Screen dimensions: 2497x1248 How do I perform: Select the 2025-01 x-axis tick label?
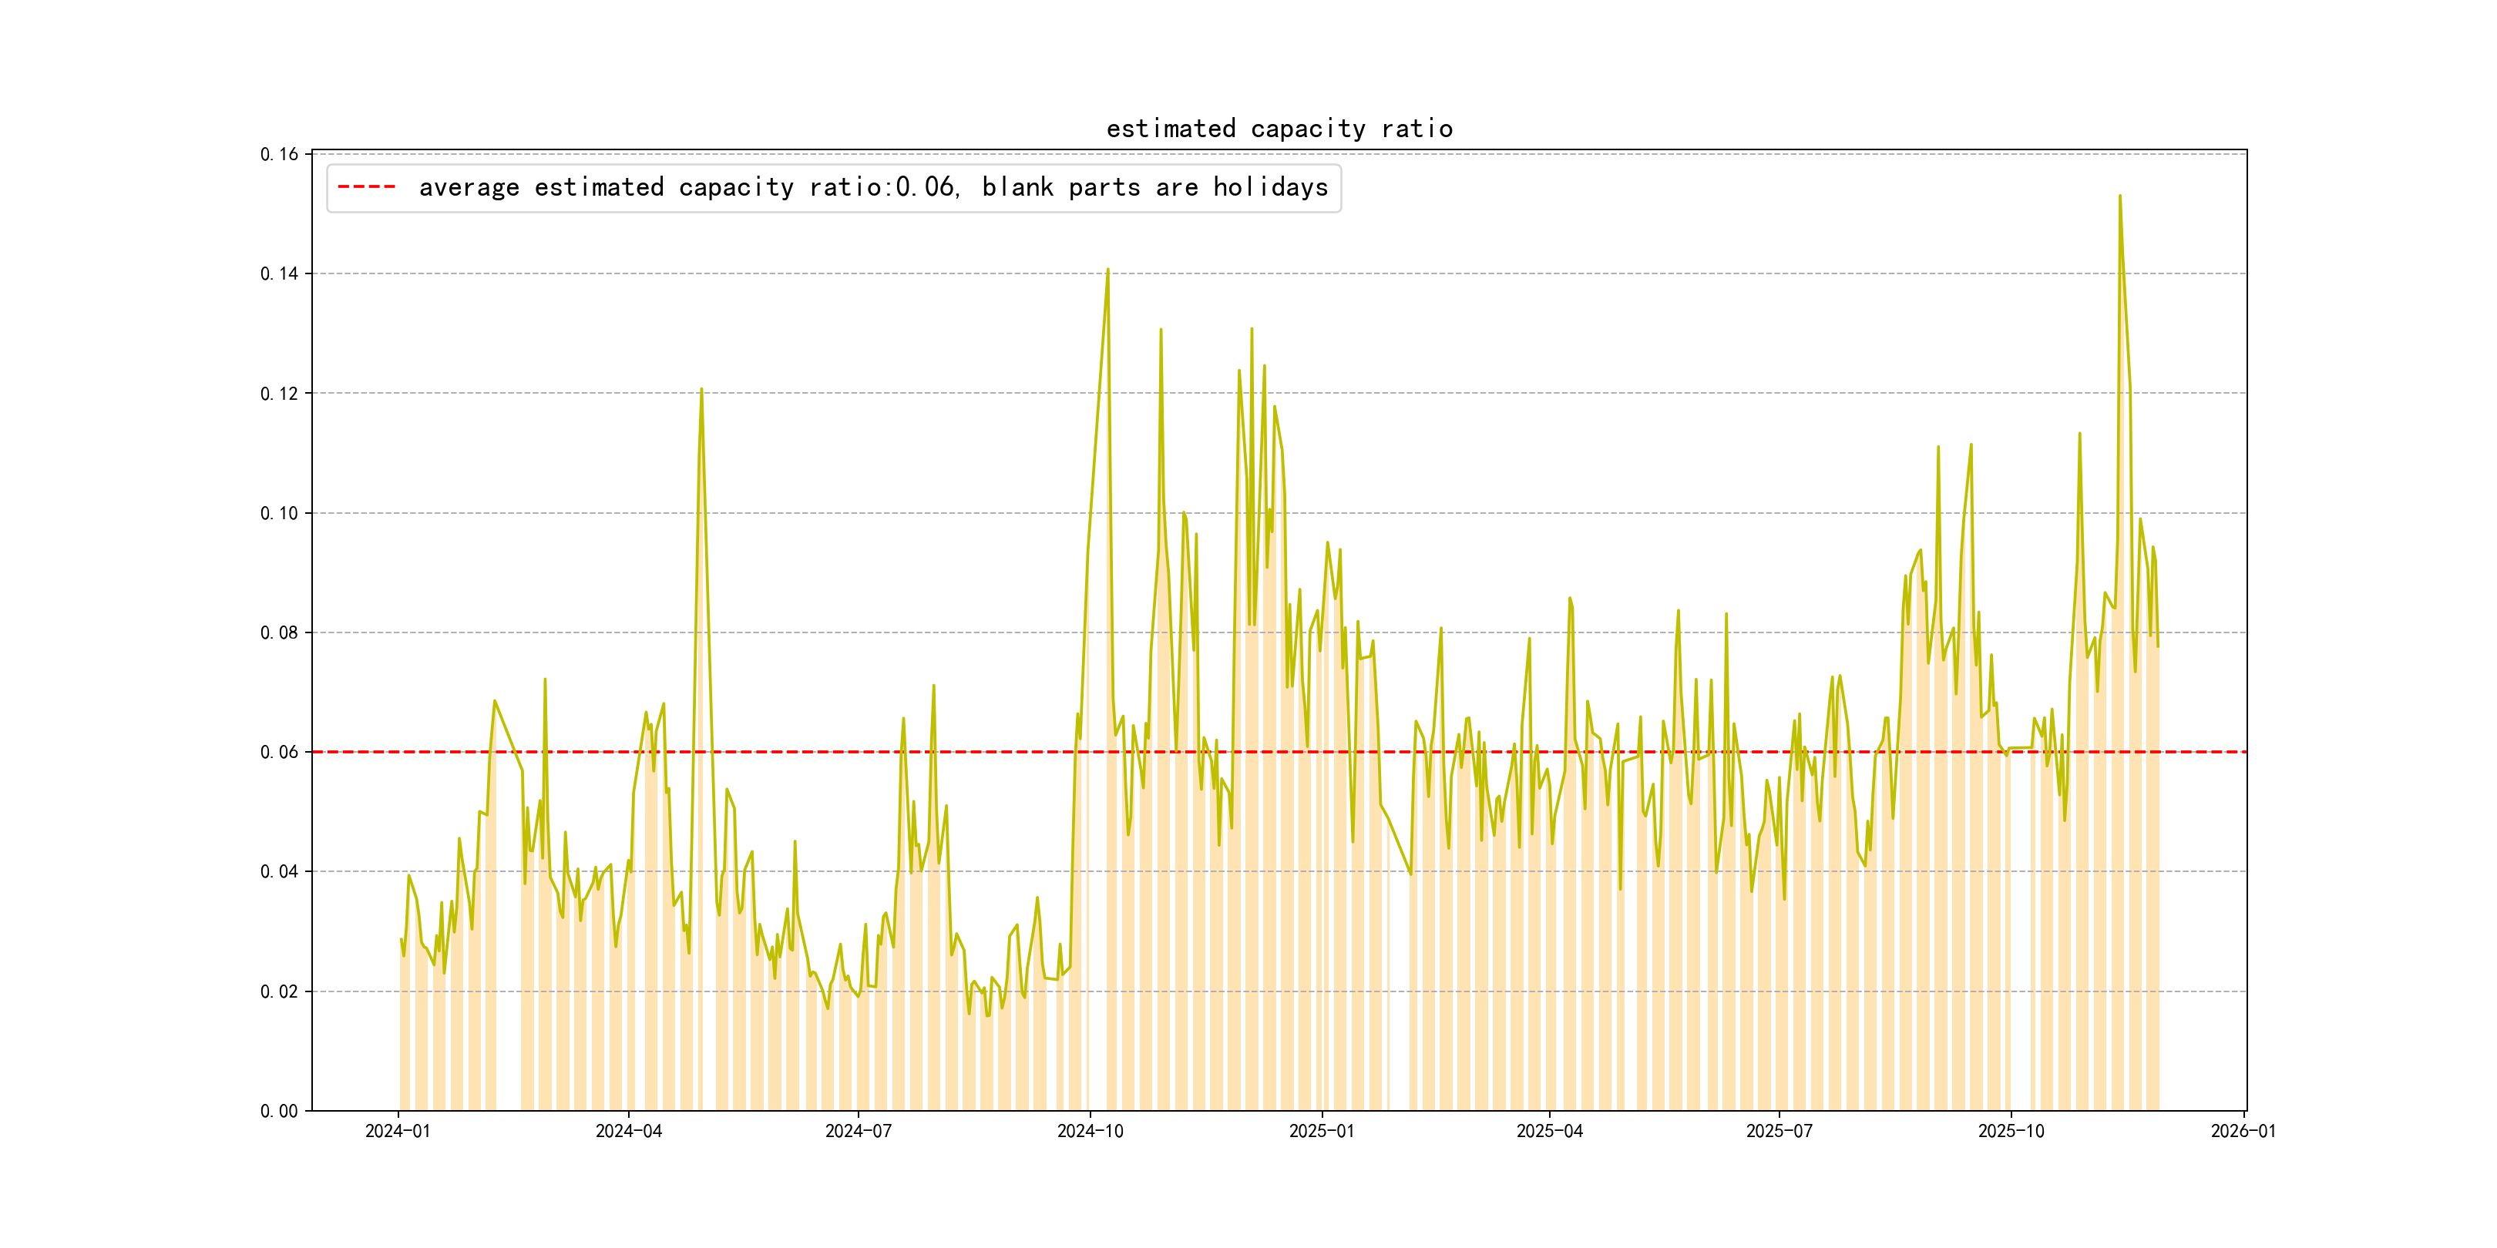[1321, 1131]
